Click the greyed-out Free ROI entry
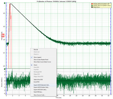The image size is (113, 99). coord(43,70)
